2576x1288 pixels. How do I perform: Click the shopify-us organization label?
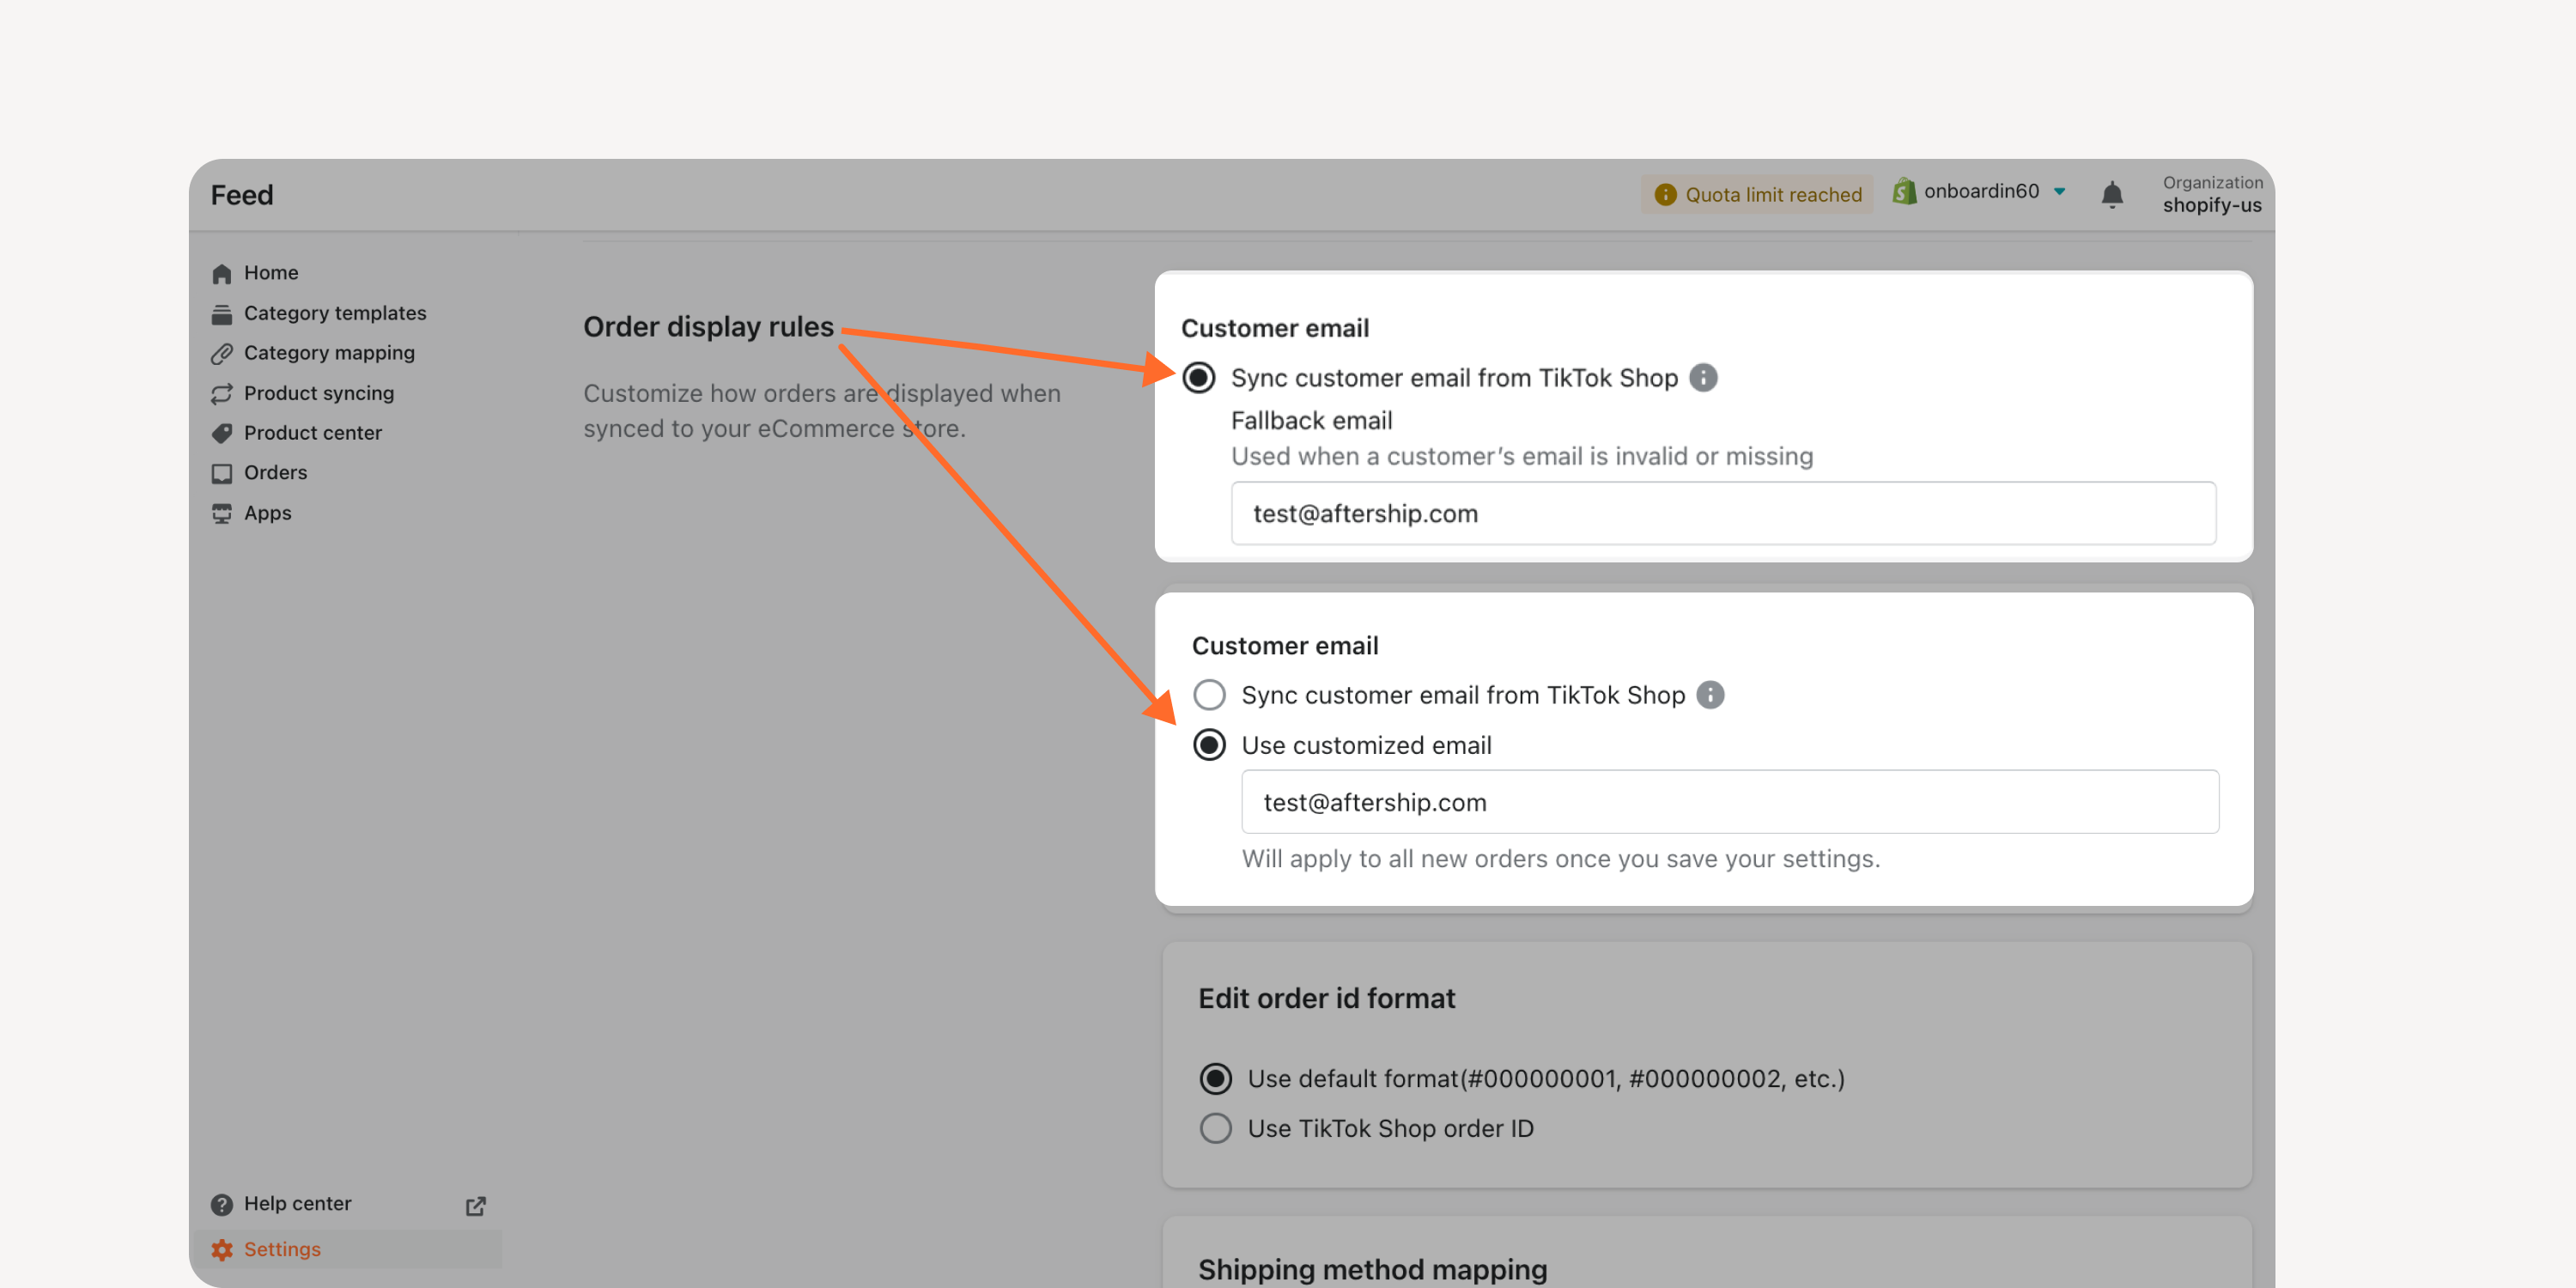(2211, 205)
